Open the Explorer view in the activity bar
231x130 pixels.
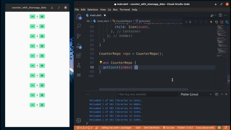tap(79, 17)
